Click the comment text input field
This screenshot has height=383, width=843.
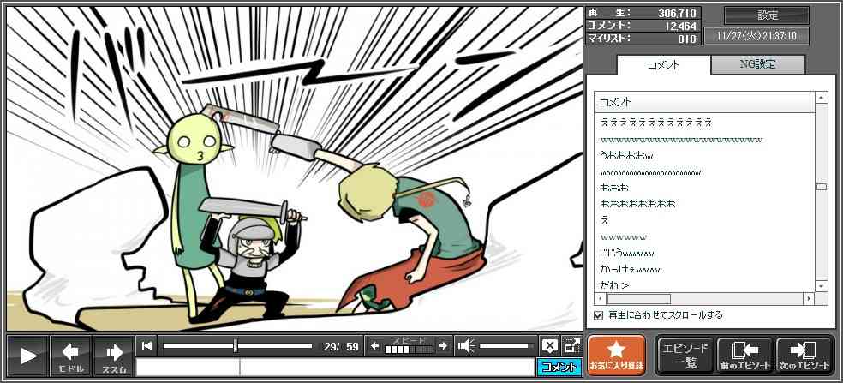335,368
